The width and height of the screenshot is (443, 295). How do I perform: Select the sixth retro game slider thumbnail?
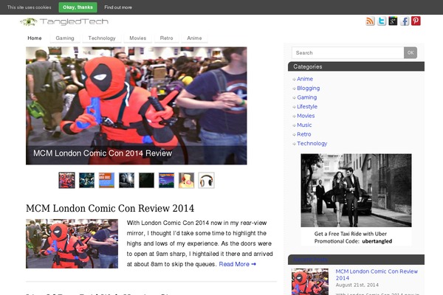[166, 181]
